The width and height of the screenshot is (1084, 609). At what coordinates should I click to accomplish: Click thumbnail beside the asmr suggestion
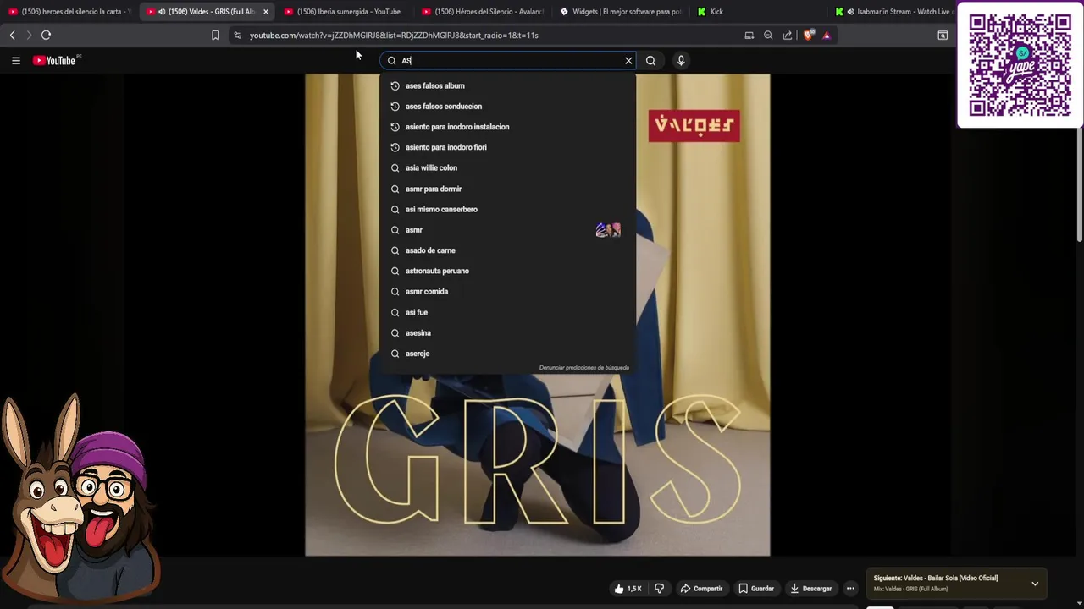pos(608,229)
